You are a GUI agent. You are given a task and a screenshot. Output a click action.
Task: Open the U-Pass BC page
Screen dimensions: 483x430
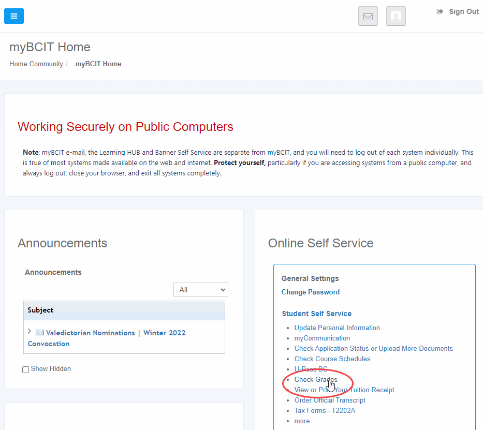click(x=311, y=369)
